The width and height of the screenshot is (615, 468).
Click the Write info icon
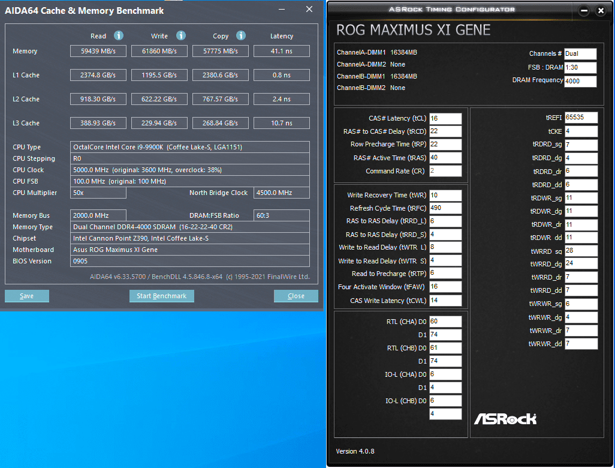coord(181,36)
